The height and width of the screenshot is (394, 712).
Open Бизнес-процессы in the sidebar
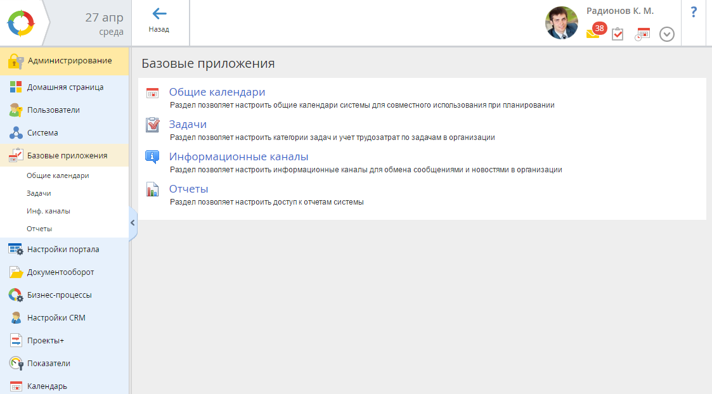pos(59,295)
